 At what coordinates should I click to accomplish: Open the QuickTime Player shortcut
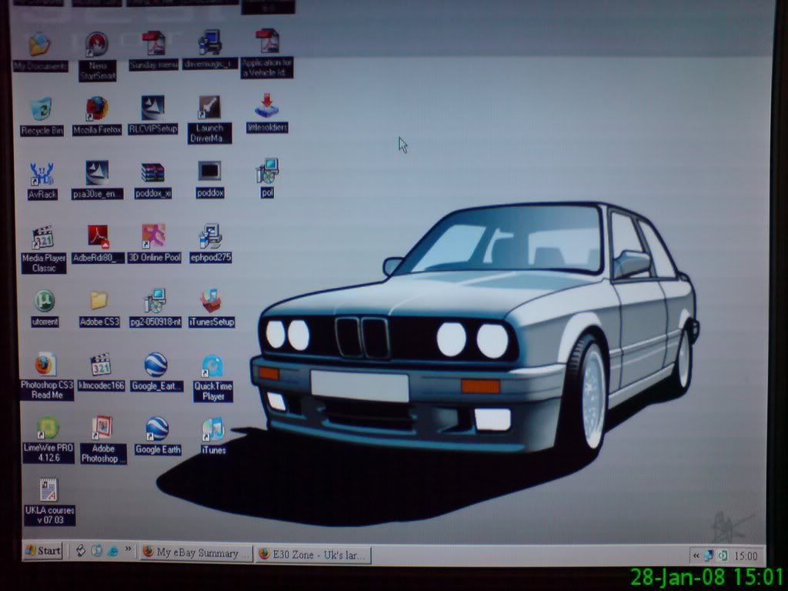(213, 367)
